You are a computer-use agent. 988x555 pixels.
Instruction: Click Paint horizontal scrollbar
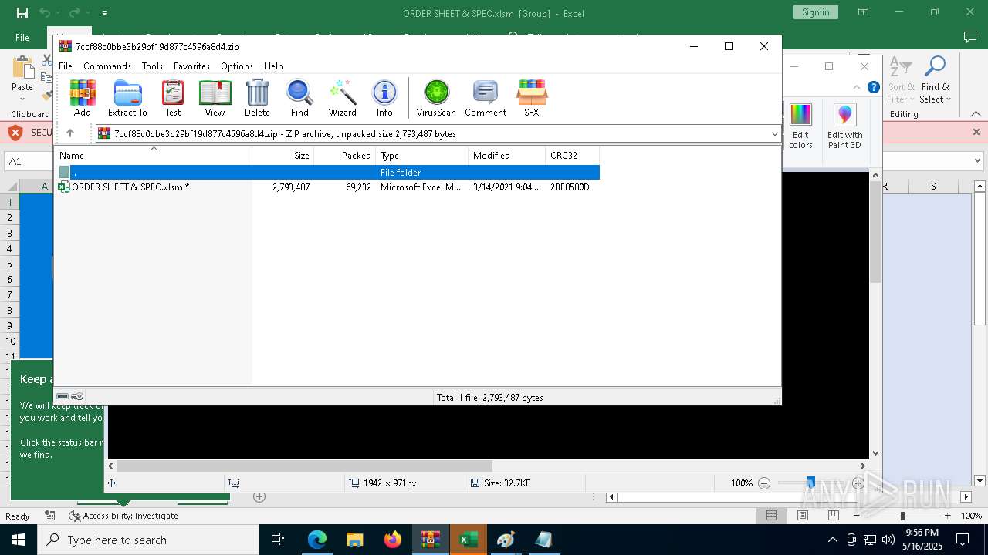305,466
